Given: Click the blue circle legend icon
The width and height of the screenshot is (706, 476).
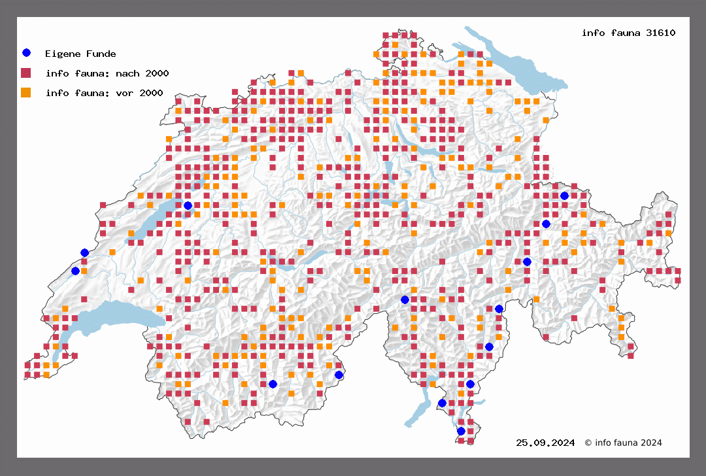Looking at the screenshot, I should (x=26, y=53).
